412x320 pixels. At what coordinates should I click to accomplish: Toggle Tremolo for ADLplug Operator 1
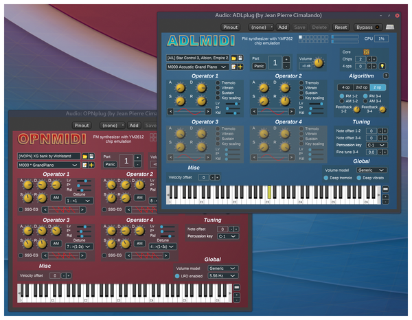click(218, 83)
